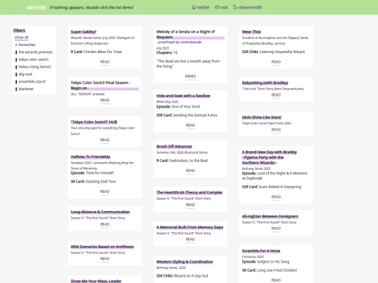Click 'SSR Chibi: Catering Hospitality Wizard' text
The height and width of the screenshot is (283, 378).
click(273, 52)
